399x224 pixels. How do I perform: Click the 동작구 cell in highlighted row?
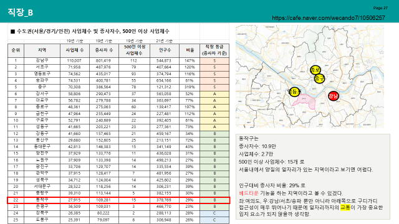[42, 200]
